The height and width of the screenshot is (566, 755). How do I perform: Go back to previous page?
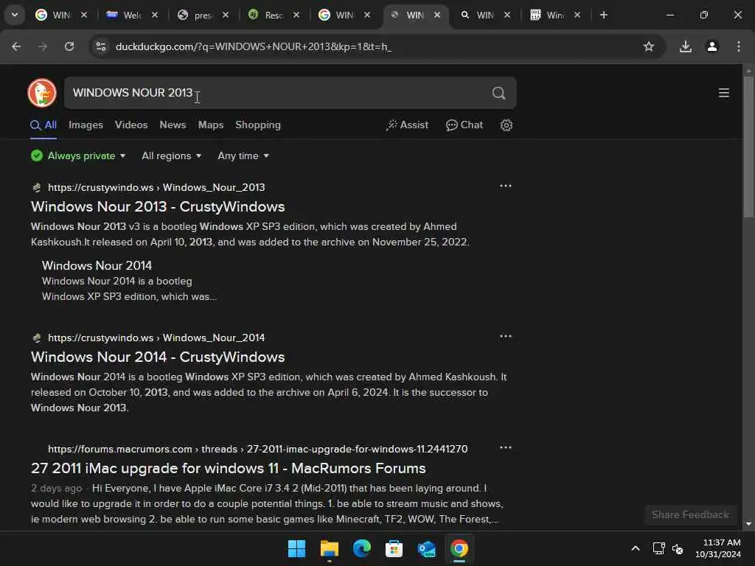(x=16, y=46)
